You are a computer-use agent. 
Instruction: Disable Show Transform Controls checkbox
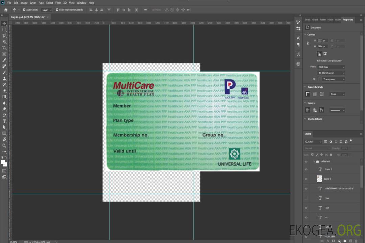57,10
